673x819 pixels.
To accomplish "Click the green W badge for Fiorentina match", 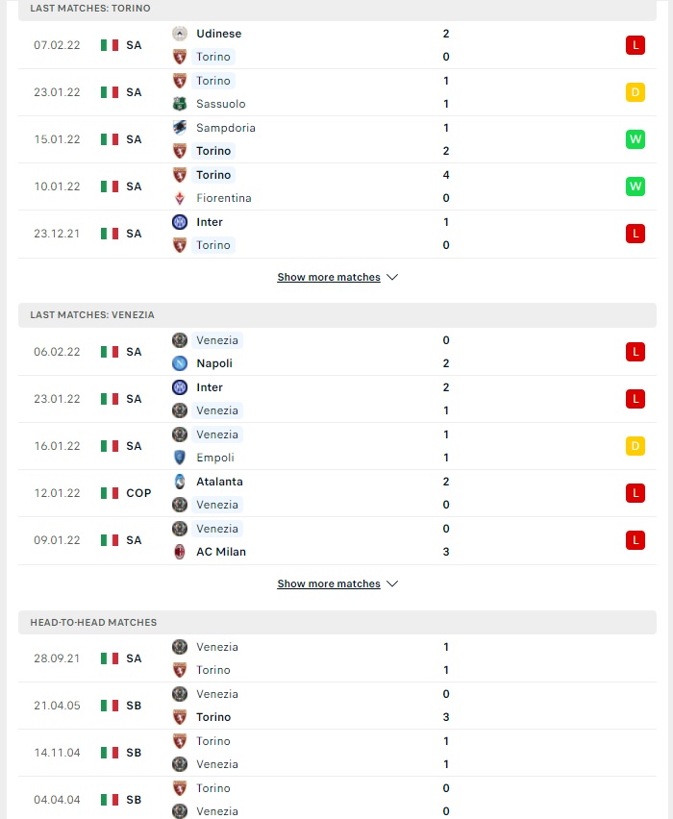I will 636,186.
